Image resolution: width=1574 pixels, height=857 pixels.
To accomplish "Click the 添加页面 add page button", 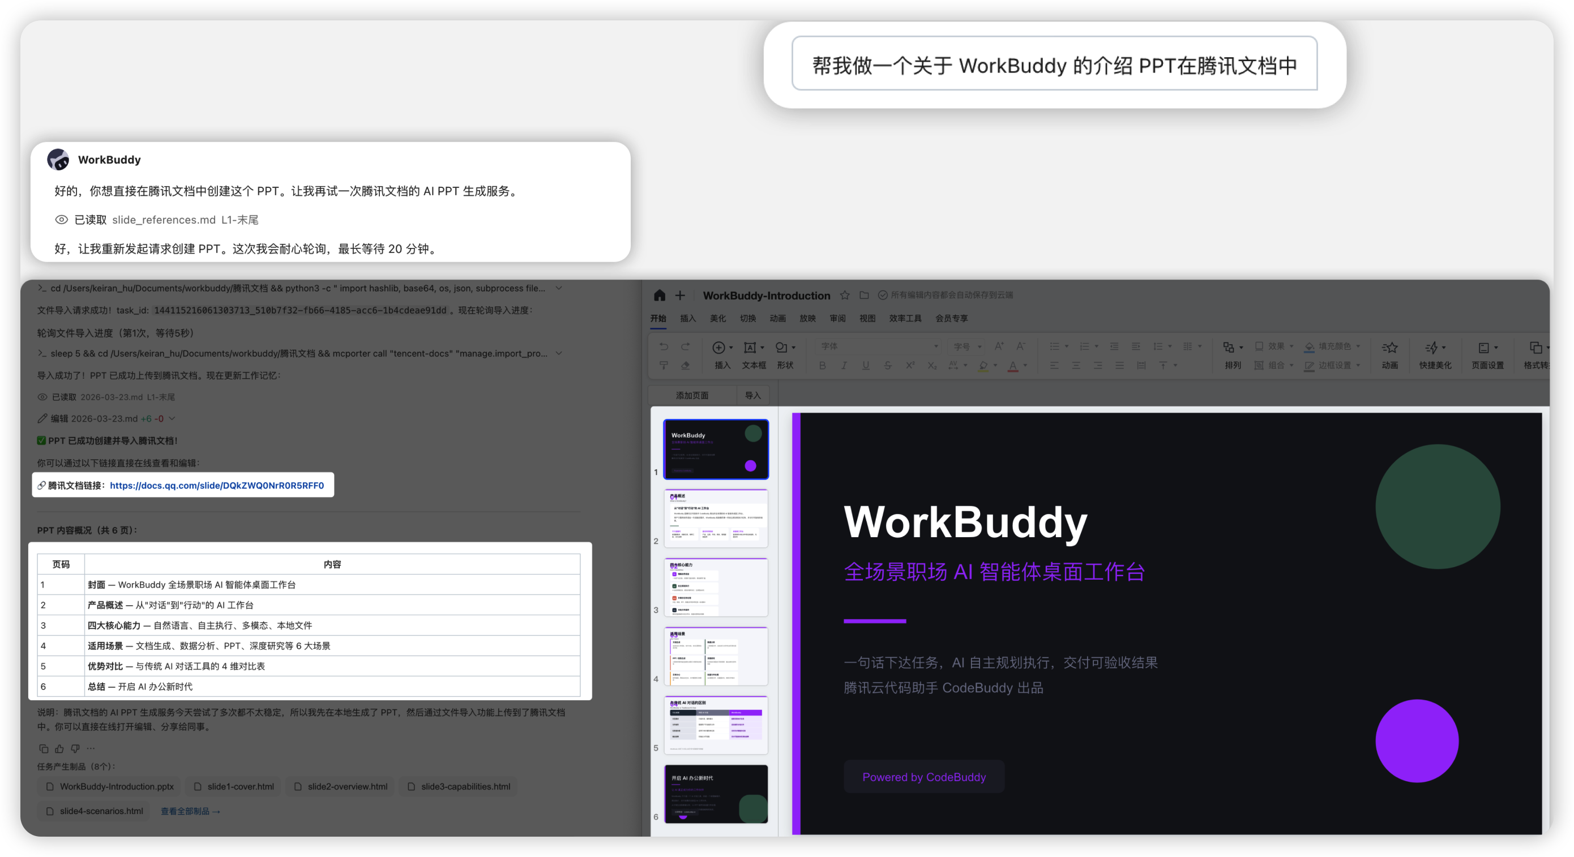I will click(x=692, y=395).
